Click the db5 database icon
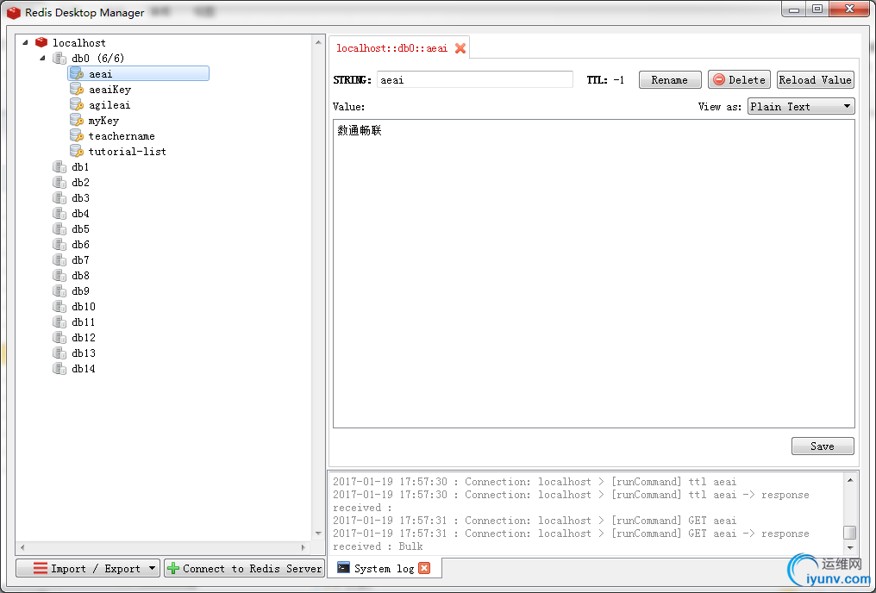Image resolution: width=876 pixels, height=593 pixels. pyautogui.click(x=59, y=229)
